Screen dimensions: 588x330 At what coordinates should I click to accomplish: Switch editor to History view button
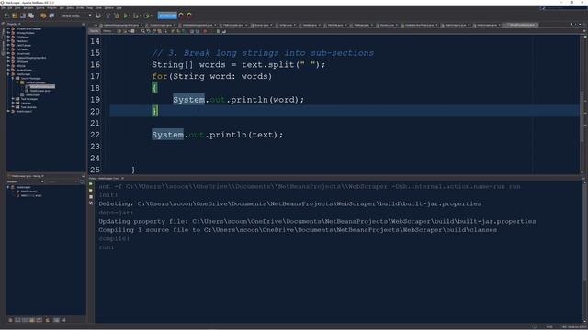click(x=107, y=31)
